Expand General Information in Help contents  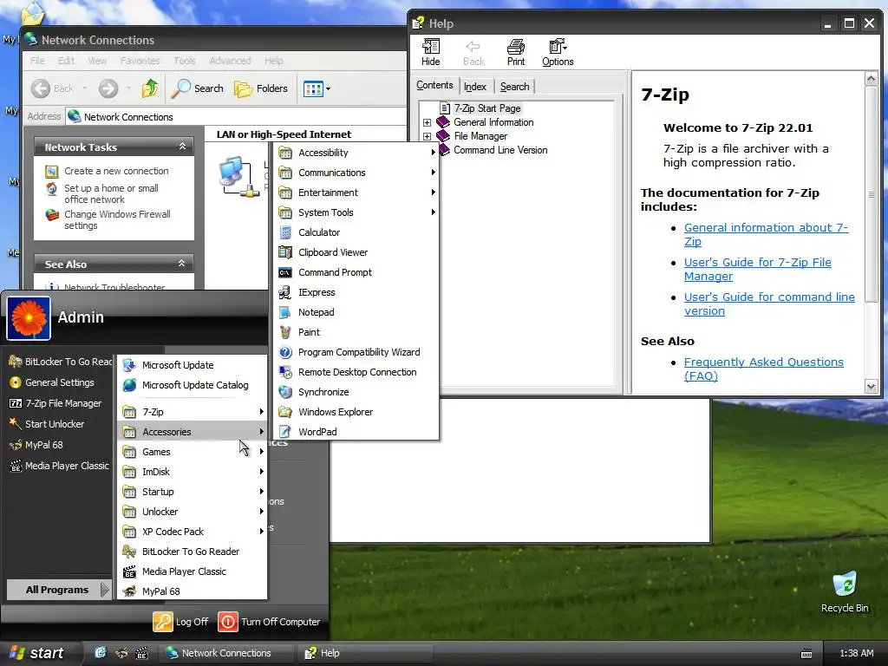pos(427,122)
